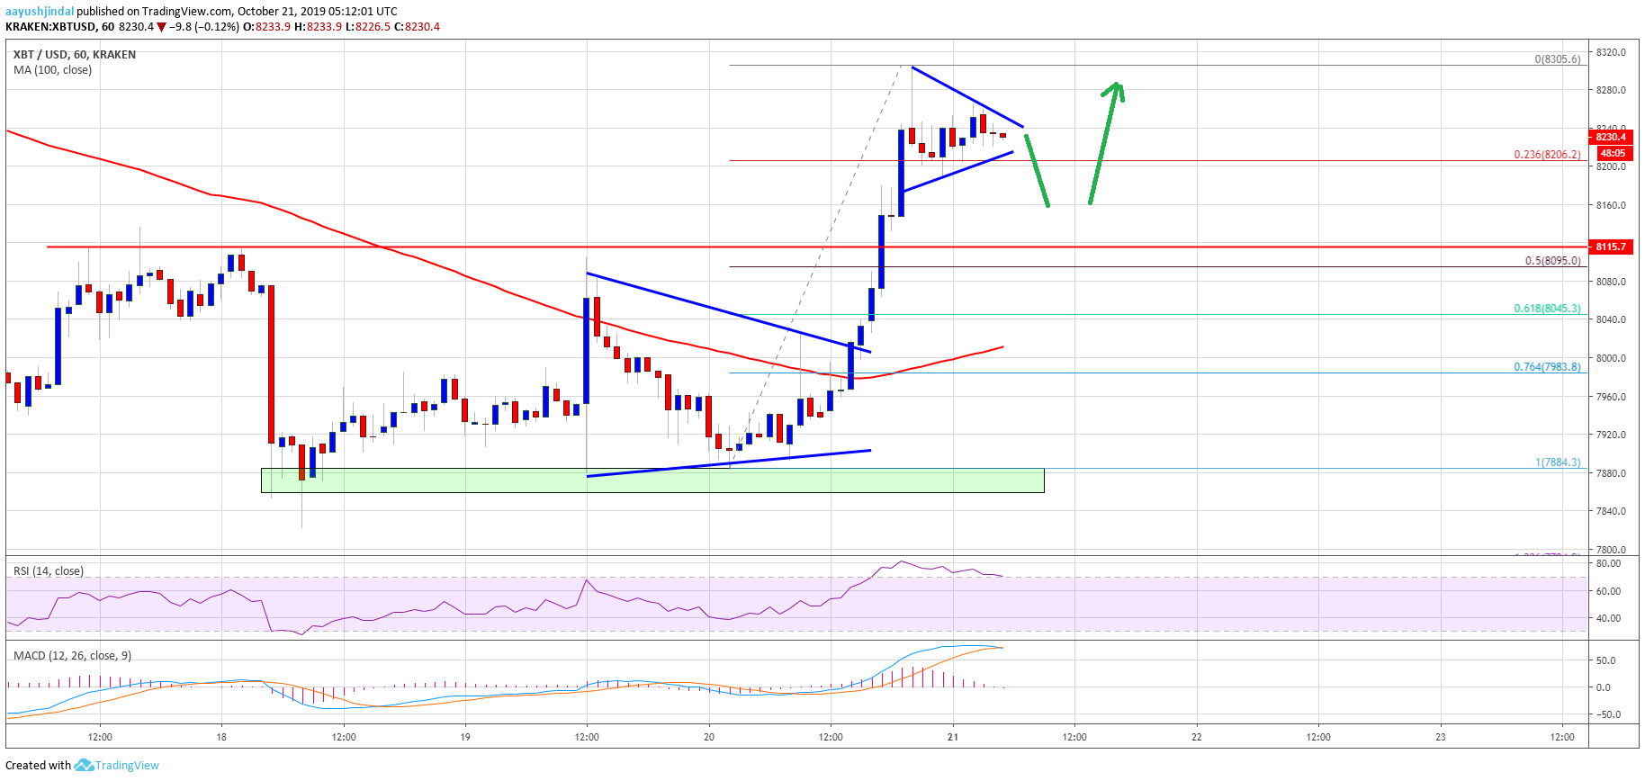The image size is (1645, 781).
Task: Open the TradingView link at bottom
Action: pos(127,766)
